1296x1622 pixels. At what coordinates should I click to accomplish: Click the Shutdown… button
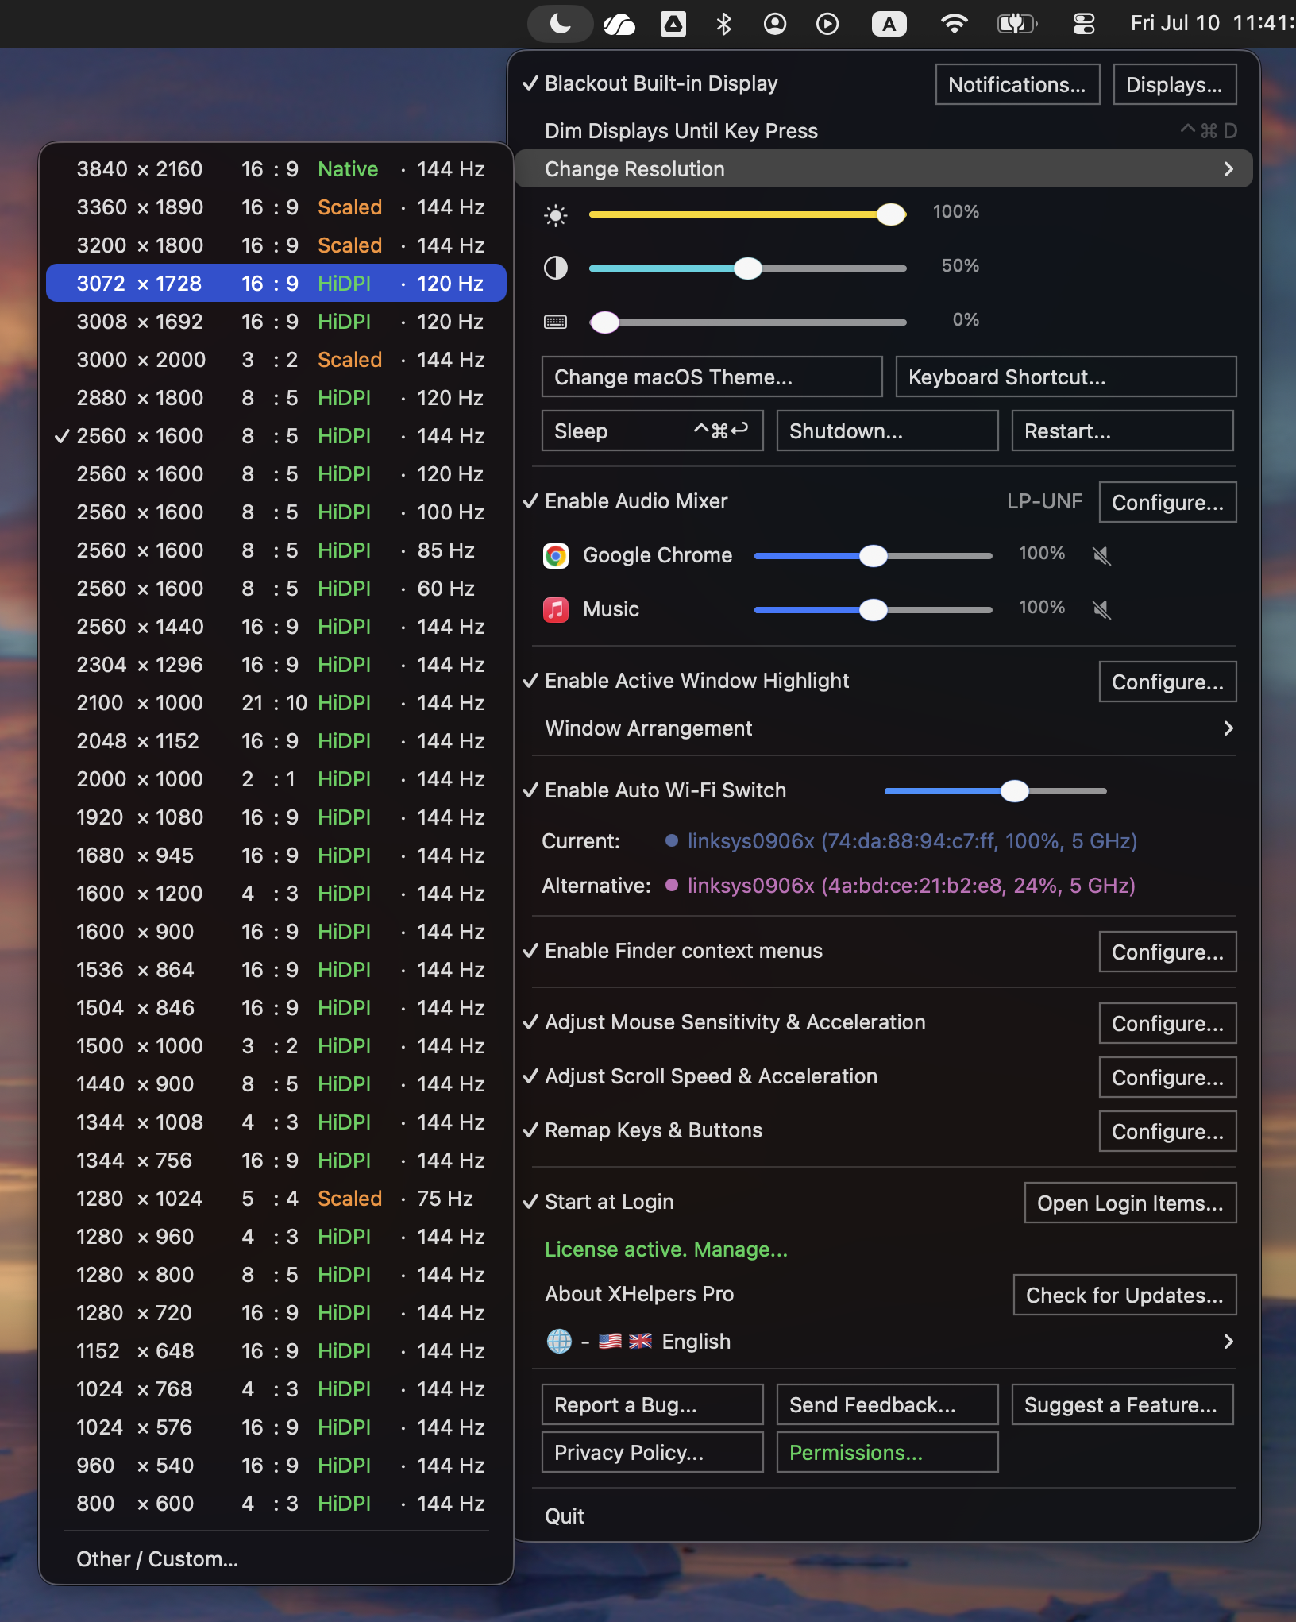[887, 431]
